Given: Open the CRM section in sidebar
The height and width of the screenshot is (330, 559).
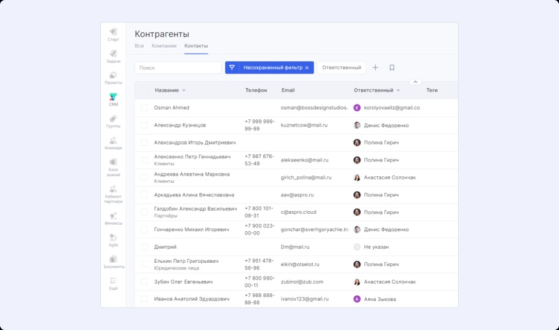Looking at the screenshot, I should [113, 98].
